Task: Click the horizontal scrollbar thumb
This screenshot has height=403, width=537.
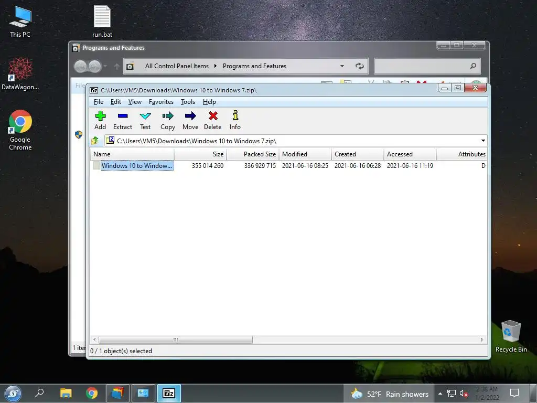Action: coord(176,340)
